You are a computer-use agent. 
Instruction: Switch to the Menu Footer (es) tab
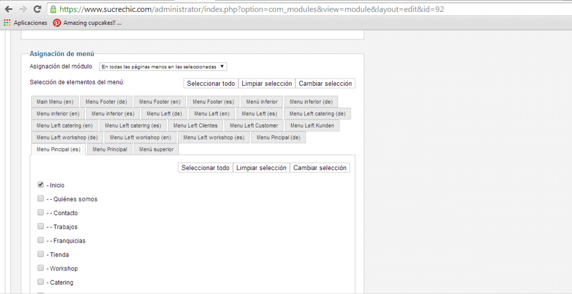click(x=213, y=101)
